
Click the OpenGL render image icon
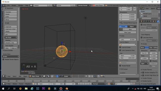coord(101,76)
